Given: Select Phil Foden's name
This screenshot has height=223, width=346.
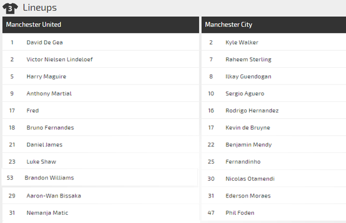Looking at the screenshot, I should [240, 213].
